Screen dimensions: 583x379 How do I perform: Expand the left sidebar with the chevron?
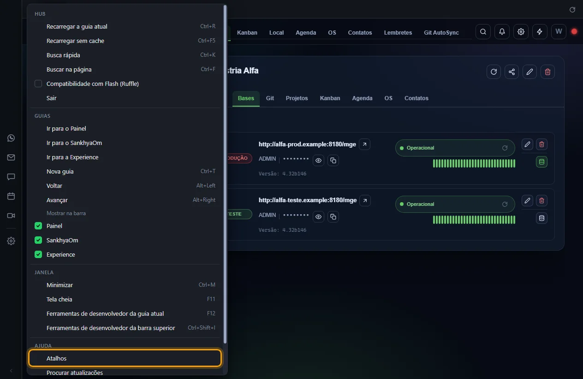point(11,371)
